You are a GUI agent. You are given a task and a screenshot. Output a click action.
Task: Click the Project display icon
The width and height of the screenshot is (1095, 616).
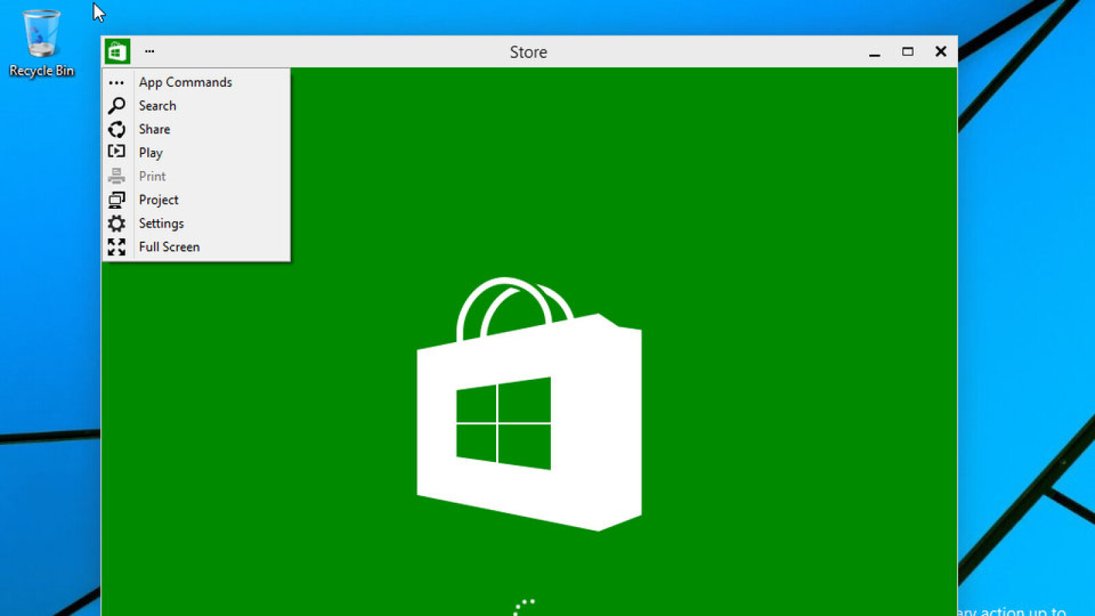pos(116,200)
